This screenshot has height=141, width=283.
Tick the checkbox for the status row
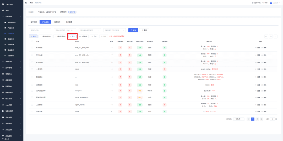tap(32, 69)
